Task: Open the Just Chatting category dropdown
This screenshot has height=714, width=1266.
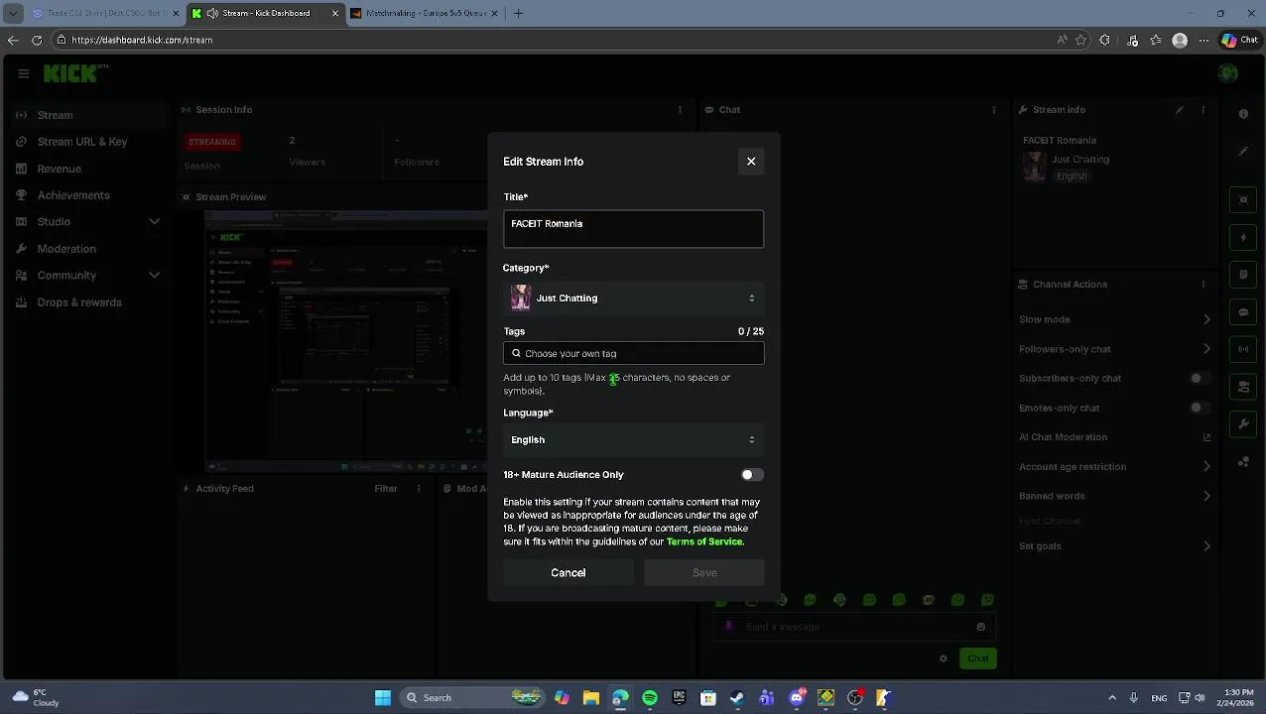Action: (x=633, y=297)
